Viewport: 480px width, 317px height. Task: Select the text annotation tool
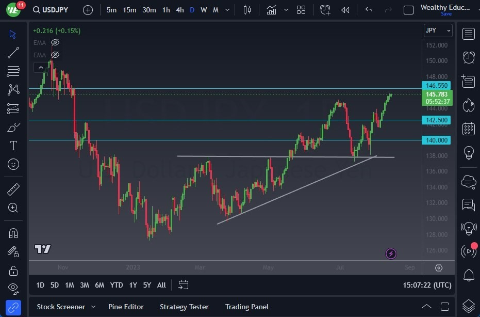click(x=13, y=146)
